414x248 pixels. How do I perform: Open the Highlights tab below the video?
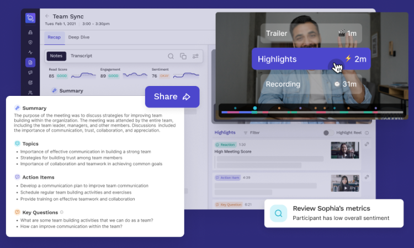(225, 133)
